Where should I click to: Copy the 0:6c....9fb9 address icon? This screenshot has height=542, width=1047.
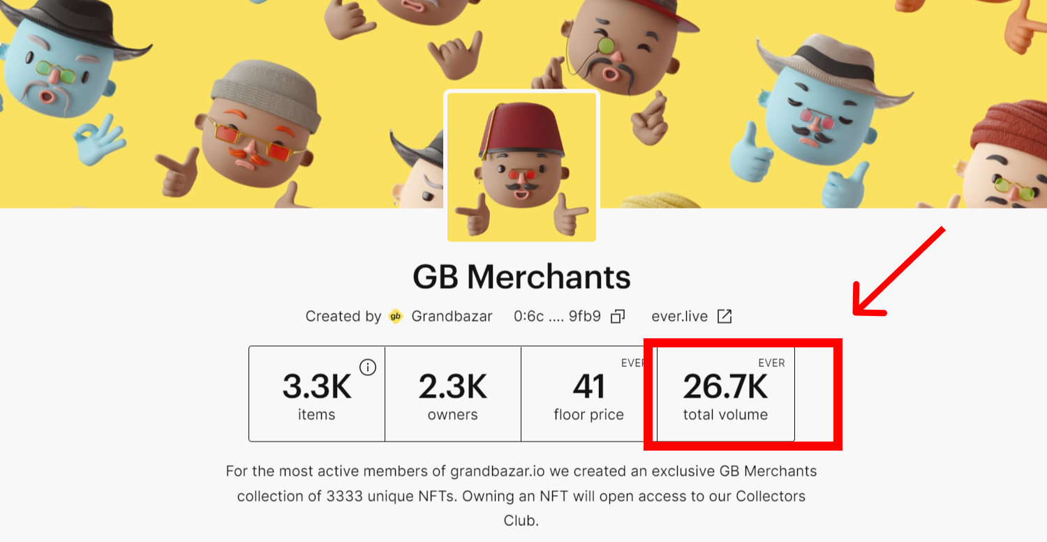(617, 317)
